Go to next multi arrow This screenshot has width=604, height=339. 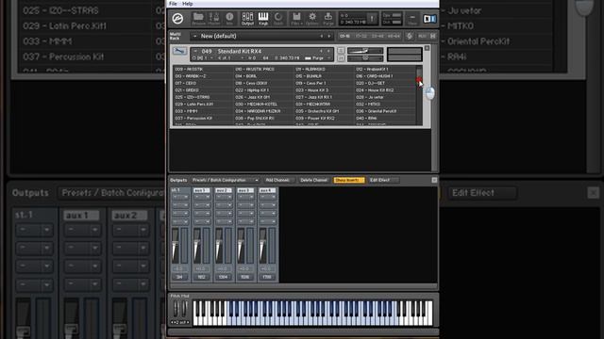tap(329, 36)
